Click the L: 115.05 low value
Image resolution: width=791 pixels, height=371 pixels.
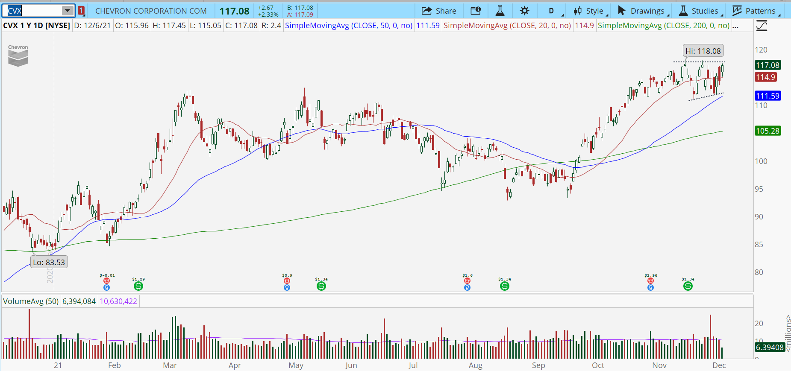[206, 26]
